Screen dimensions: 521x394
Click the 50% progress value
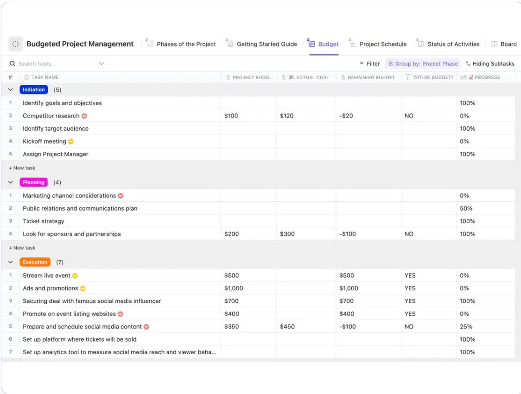pos(466,208)
